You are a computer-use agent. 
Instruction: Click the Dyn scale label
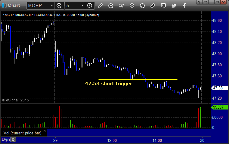5,139
